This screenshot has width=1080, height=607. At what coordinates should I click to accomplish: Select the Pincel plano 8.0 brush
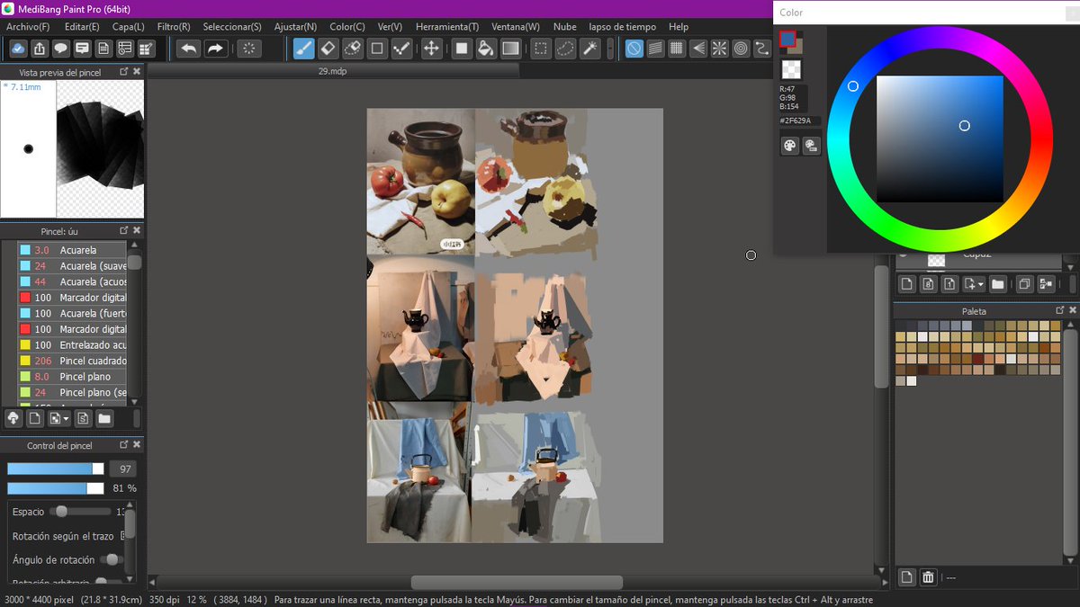tap(72, 376)
